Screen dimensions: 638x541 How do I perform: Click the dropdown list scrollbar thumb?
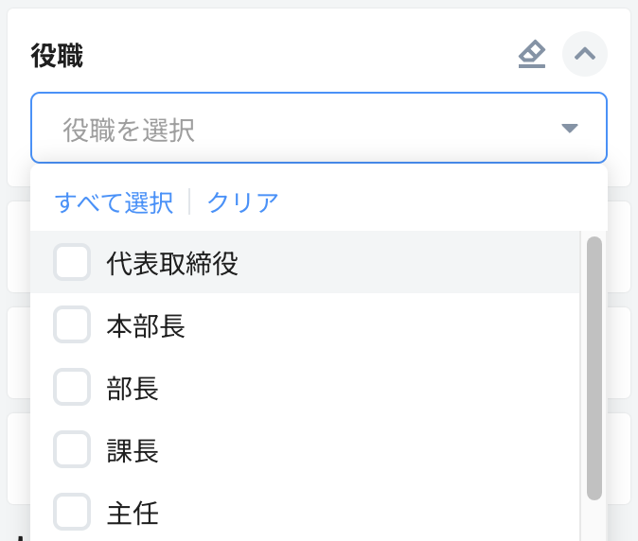coord(594,367)
